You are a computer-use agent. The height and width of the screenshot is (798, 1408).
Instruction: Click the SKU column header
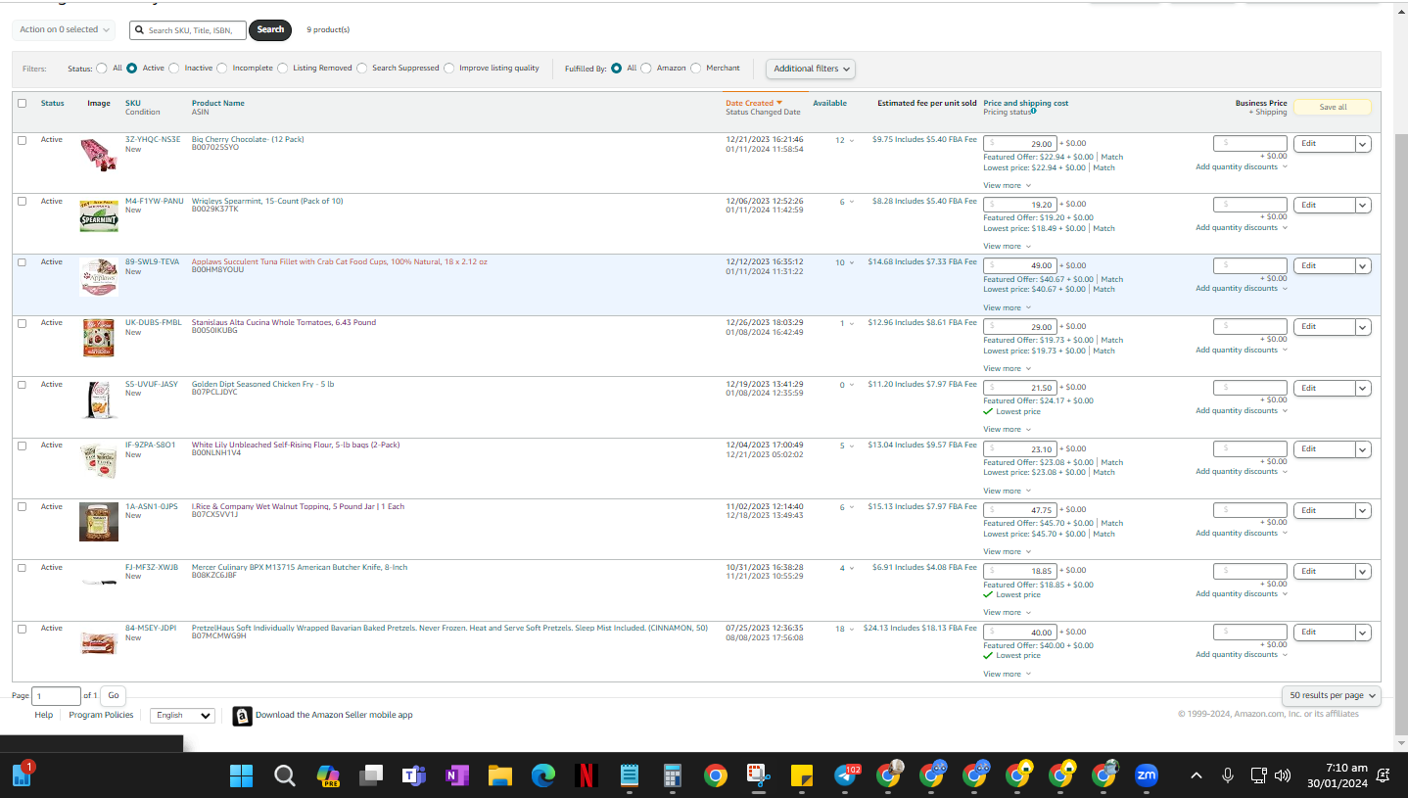[133, 103]
